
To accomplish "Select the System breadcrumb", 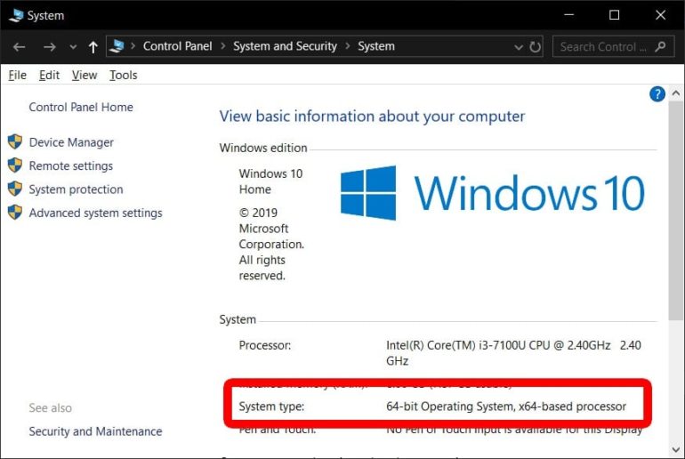I will [376, 46].
